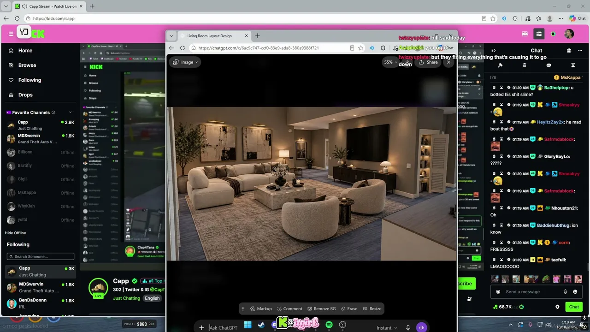Viewport: 590px width, 332px height.
Task: Open offline channel MsKappa in sidebar
Action: (x=40, y=193)
